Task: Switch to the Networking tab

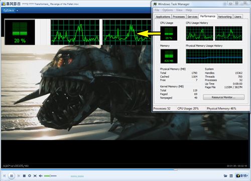Action: click(225, 17)
